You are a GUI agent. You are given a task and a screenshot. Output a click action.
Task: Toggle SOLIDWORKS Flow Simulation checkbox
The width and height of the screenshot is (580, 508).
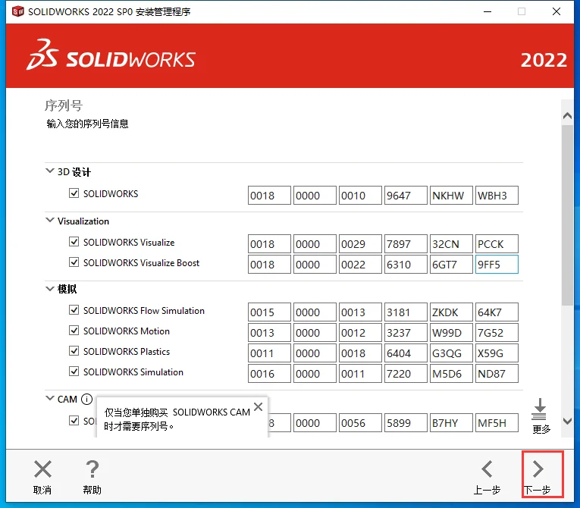click(74, 310)
